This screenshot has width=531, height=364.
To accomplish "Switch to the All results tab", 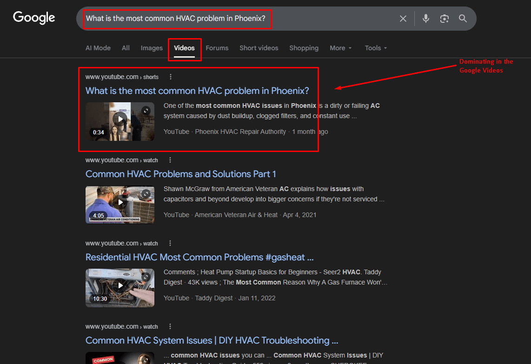I will coord(126,48).
